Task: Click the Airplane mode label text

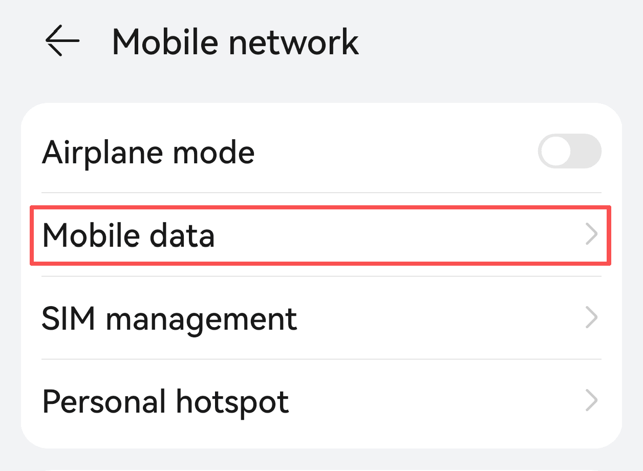Action: tap(148, 152)
